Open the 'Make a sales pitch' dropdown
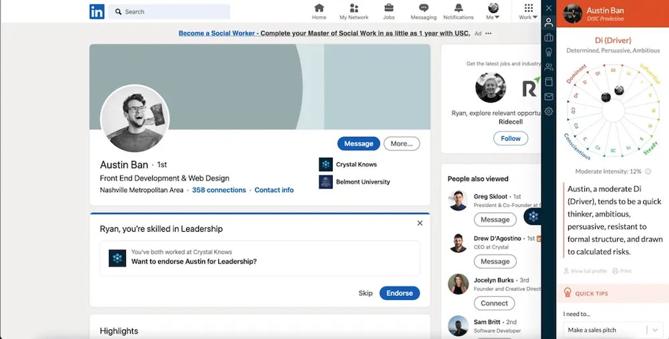Screen dimensions: 669x339 (612, 330)
